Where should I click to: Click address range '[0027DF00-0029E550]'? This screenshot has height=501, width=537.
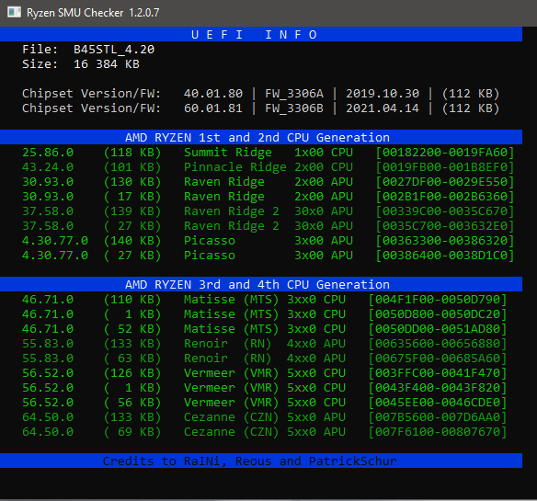445,182
